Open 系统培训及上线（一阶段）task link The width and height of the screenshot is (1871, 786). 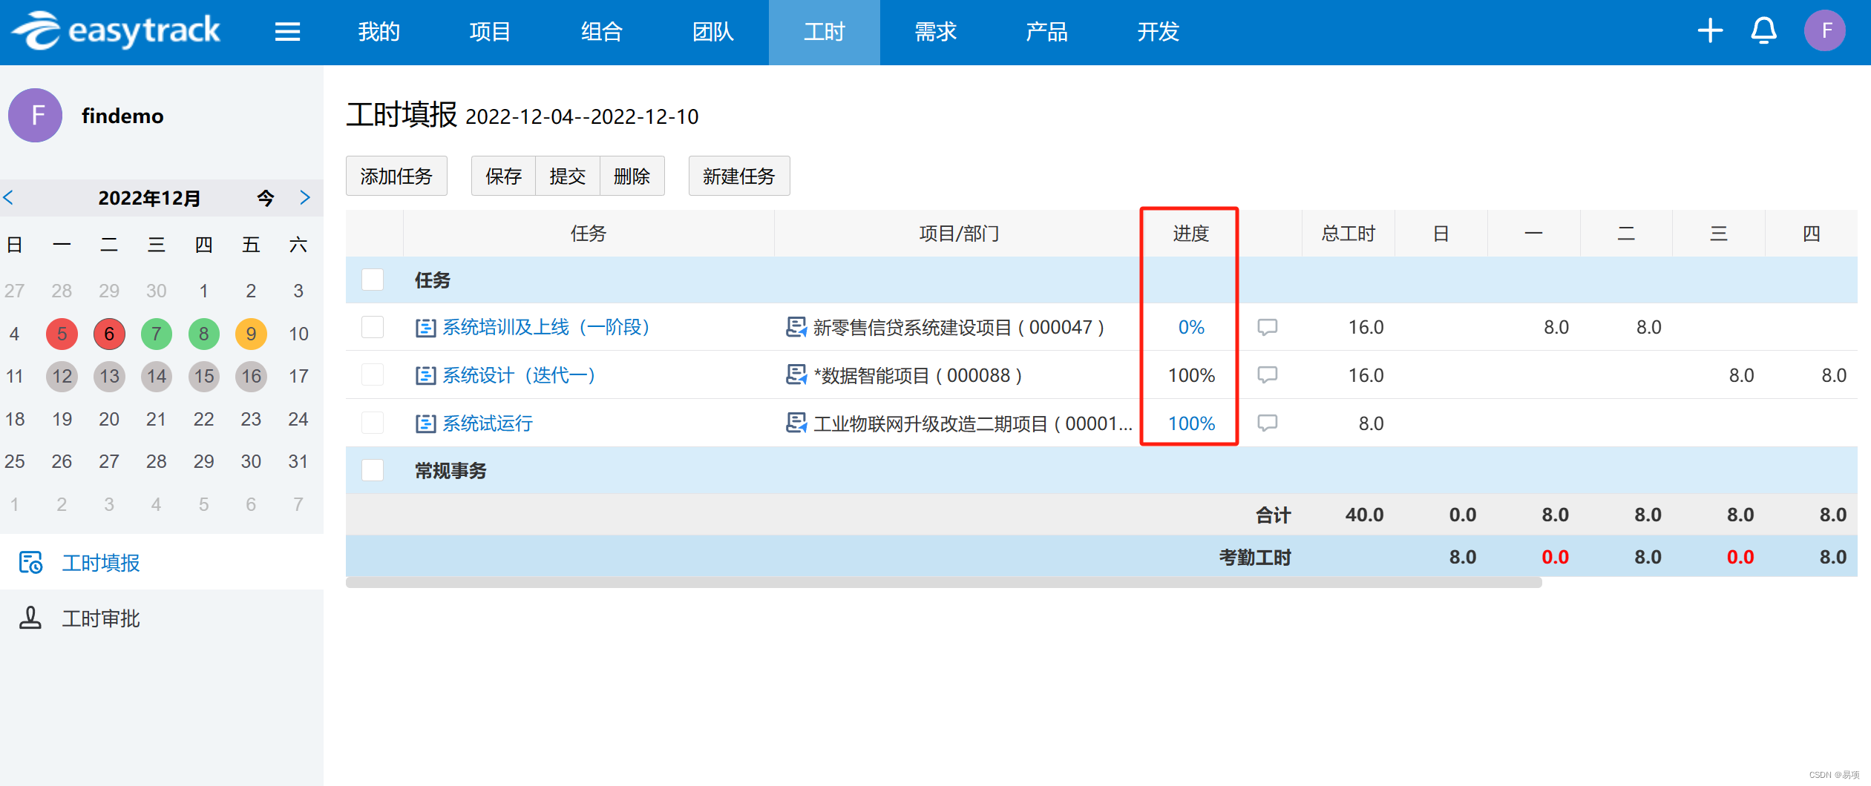coord(546,327)
